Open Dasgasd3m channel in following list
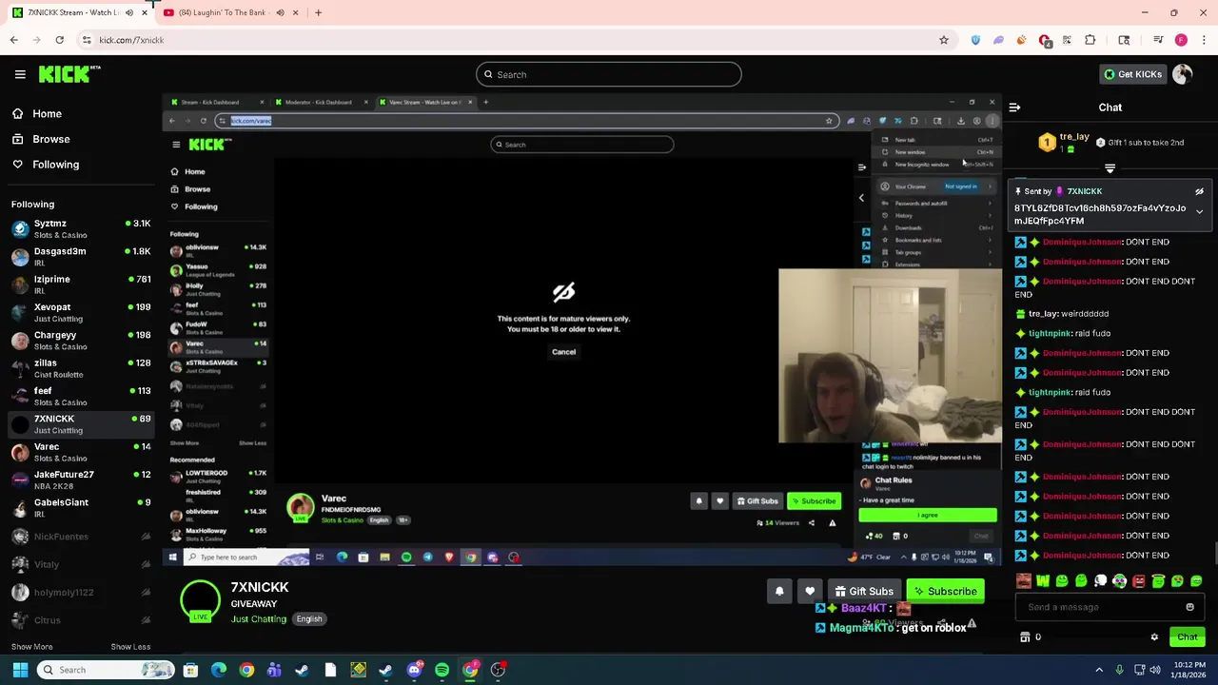 [x=80, y=257]
